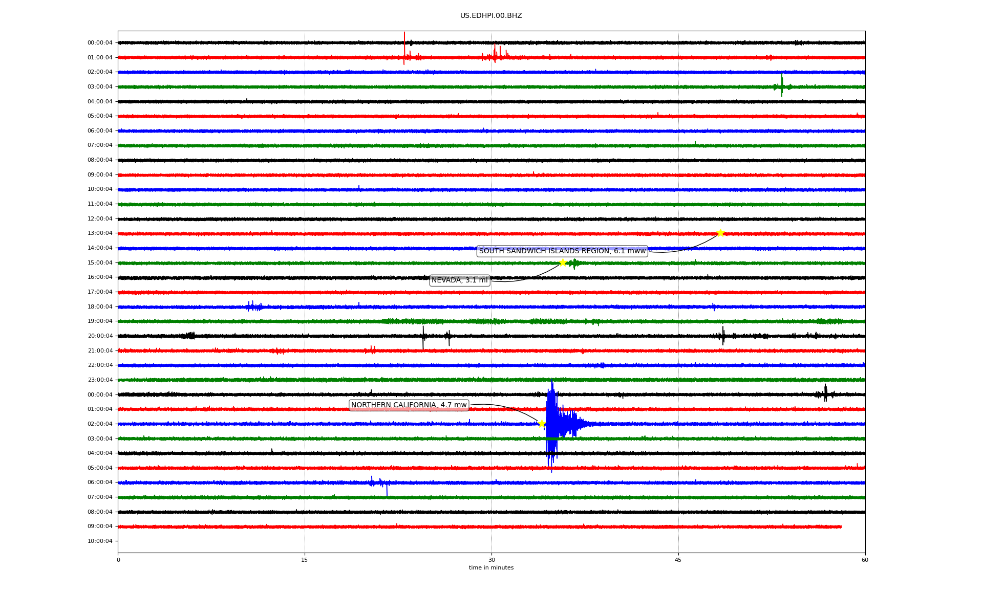Click the Northern California earthquake star marker
The height and width of the screenshot is (614, 983).
coord(542,424)
